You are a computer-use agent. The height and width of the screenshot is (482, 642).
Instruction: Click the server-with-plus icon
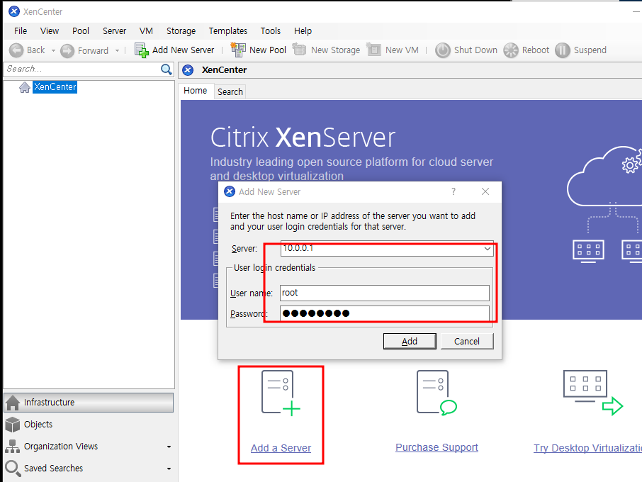pos(281,393)
